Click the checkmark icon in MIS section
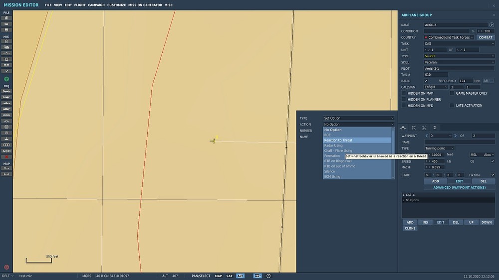 pyautogui.click(x=6, y=71)
